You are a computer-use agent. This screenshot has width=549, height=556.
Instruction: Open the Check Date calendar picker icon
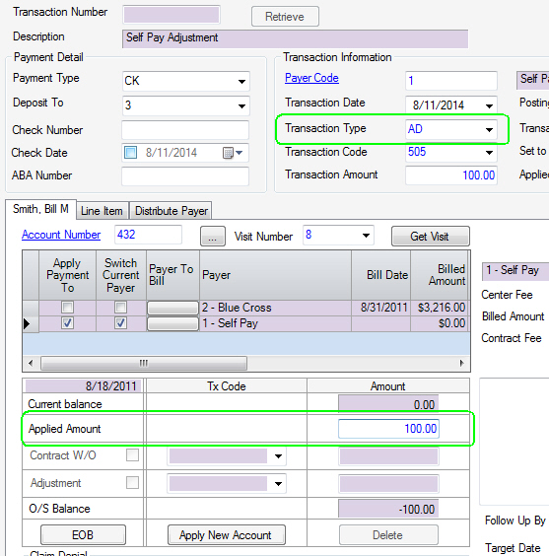[x=233, y=153]
